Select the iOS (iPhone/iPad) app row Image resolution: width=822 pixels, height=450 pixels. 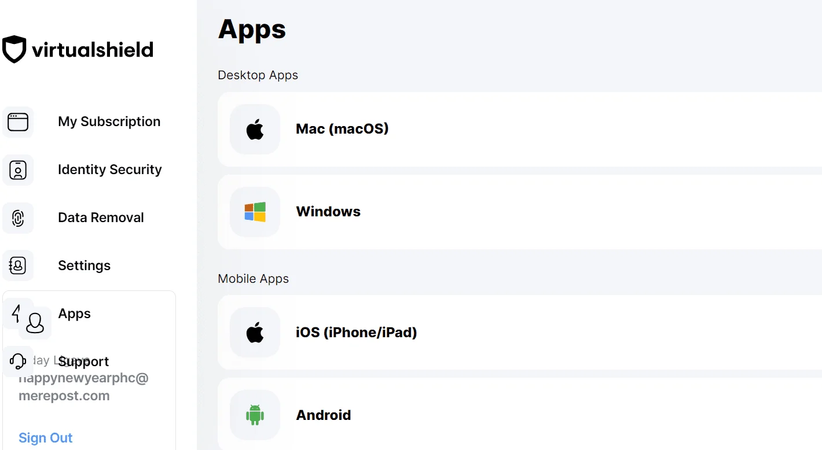pos(520,333)
